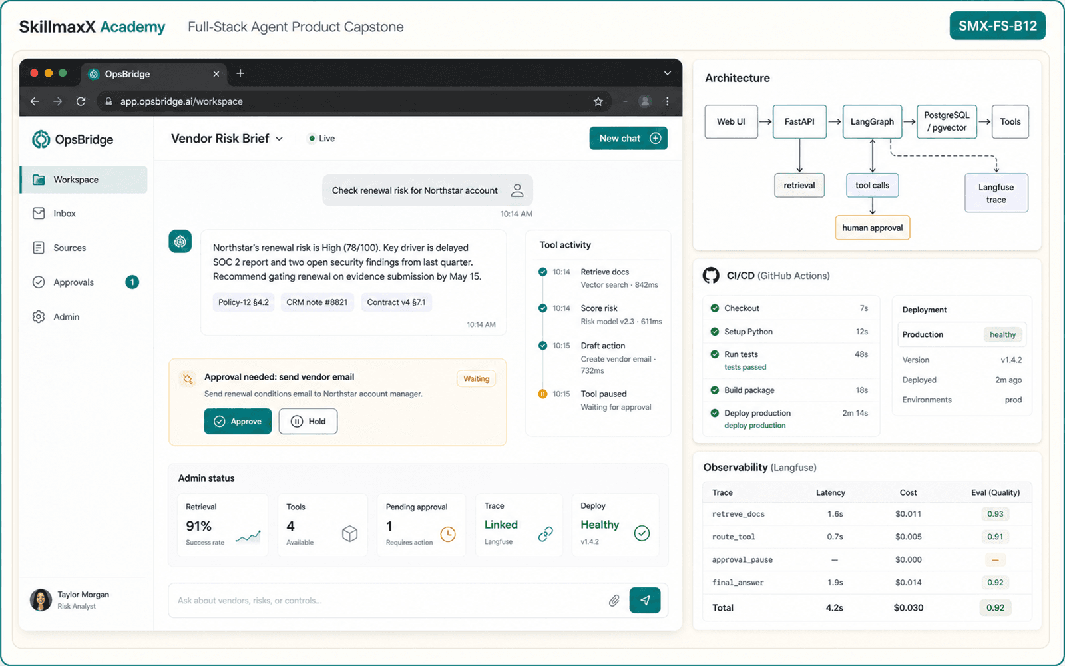Screen dimensions: 1065x666
Task: Start a New chat
Action: pyautogui.click(x=628, y=139)
